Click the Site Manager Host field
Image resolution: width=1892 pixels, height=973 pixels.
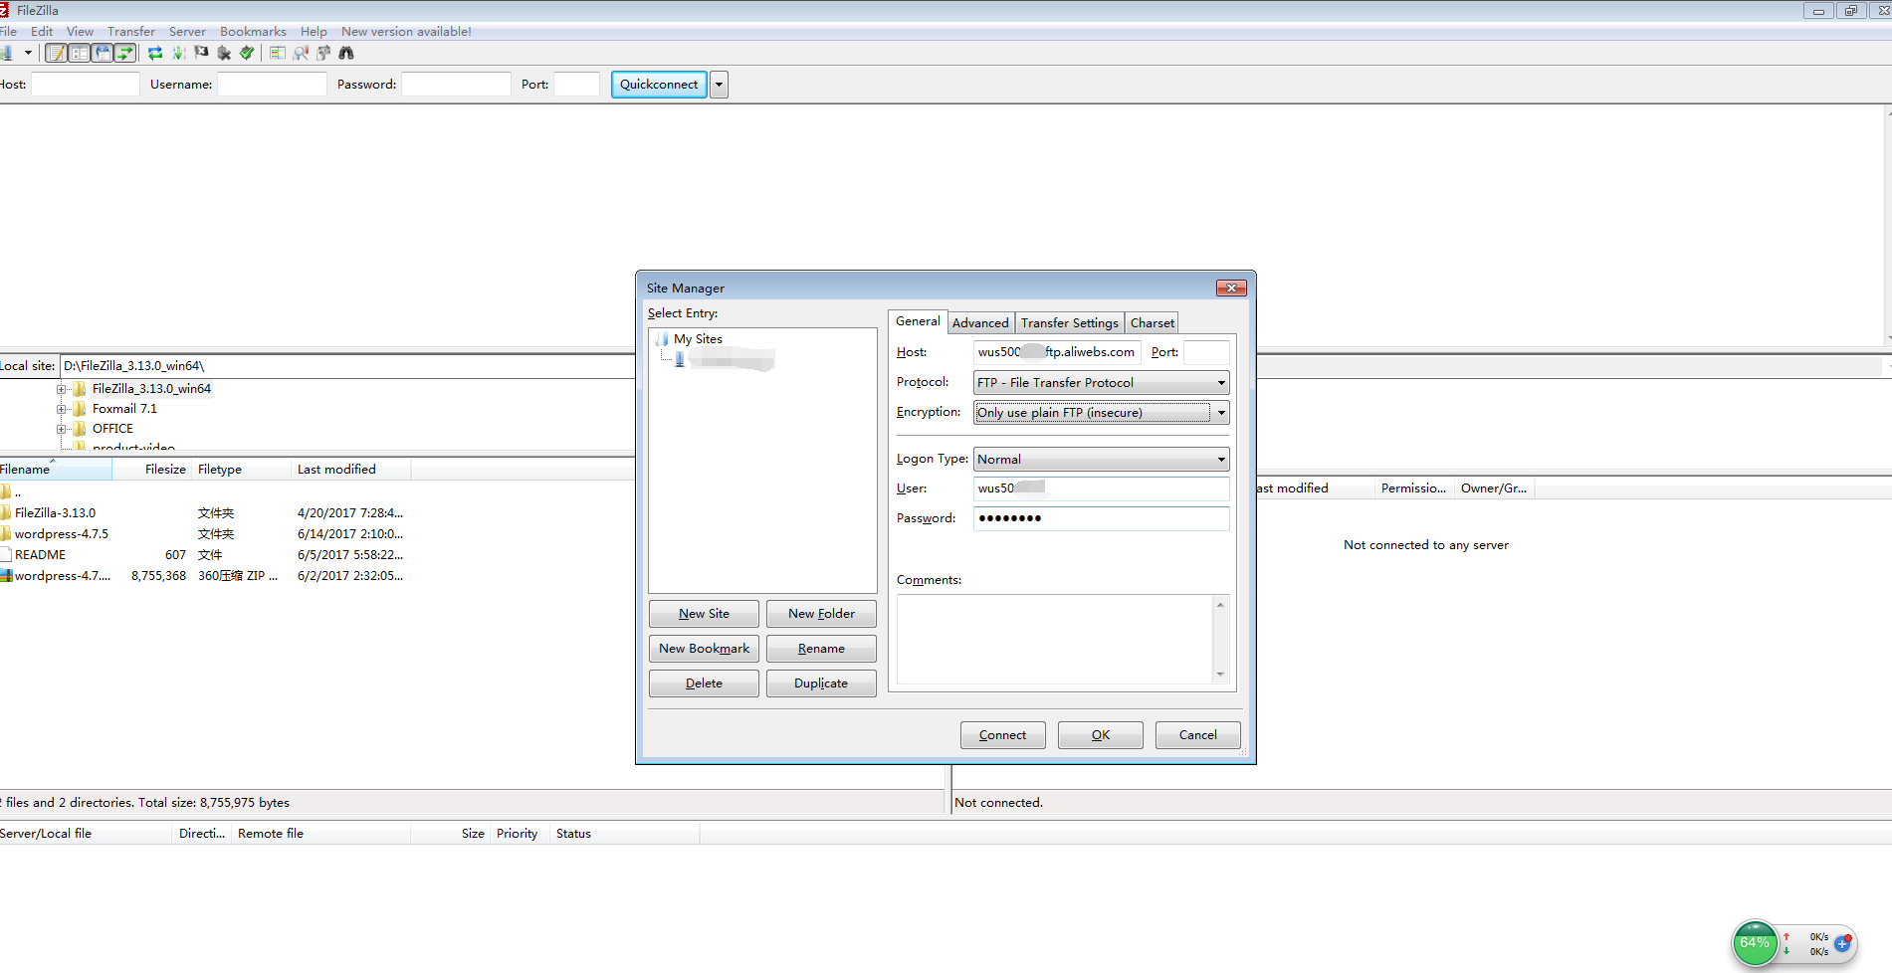click(x=1057, y=352)
